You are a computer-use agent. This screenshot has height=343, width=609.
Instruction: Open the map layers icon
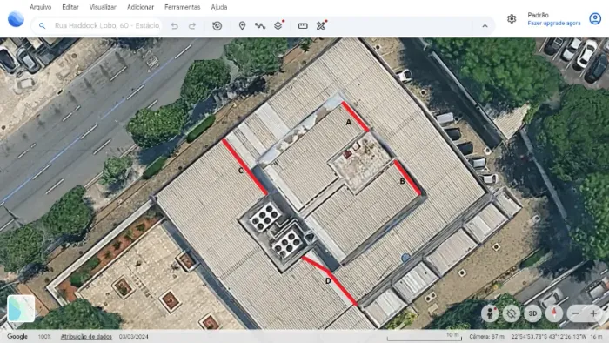pos(278,26)
